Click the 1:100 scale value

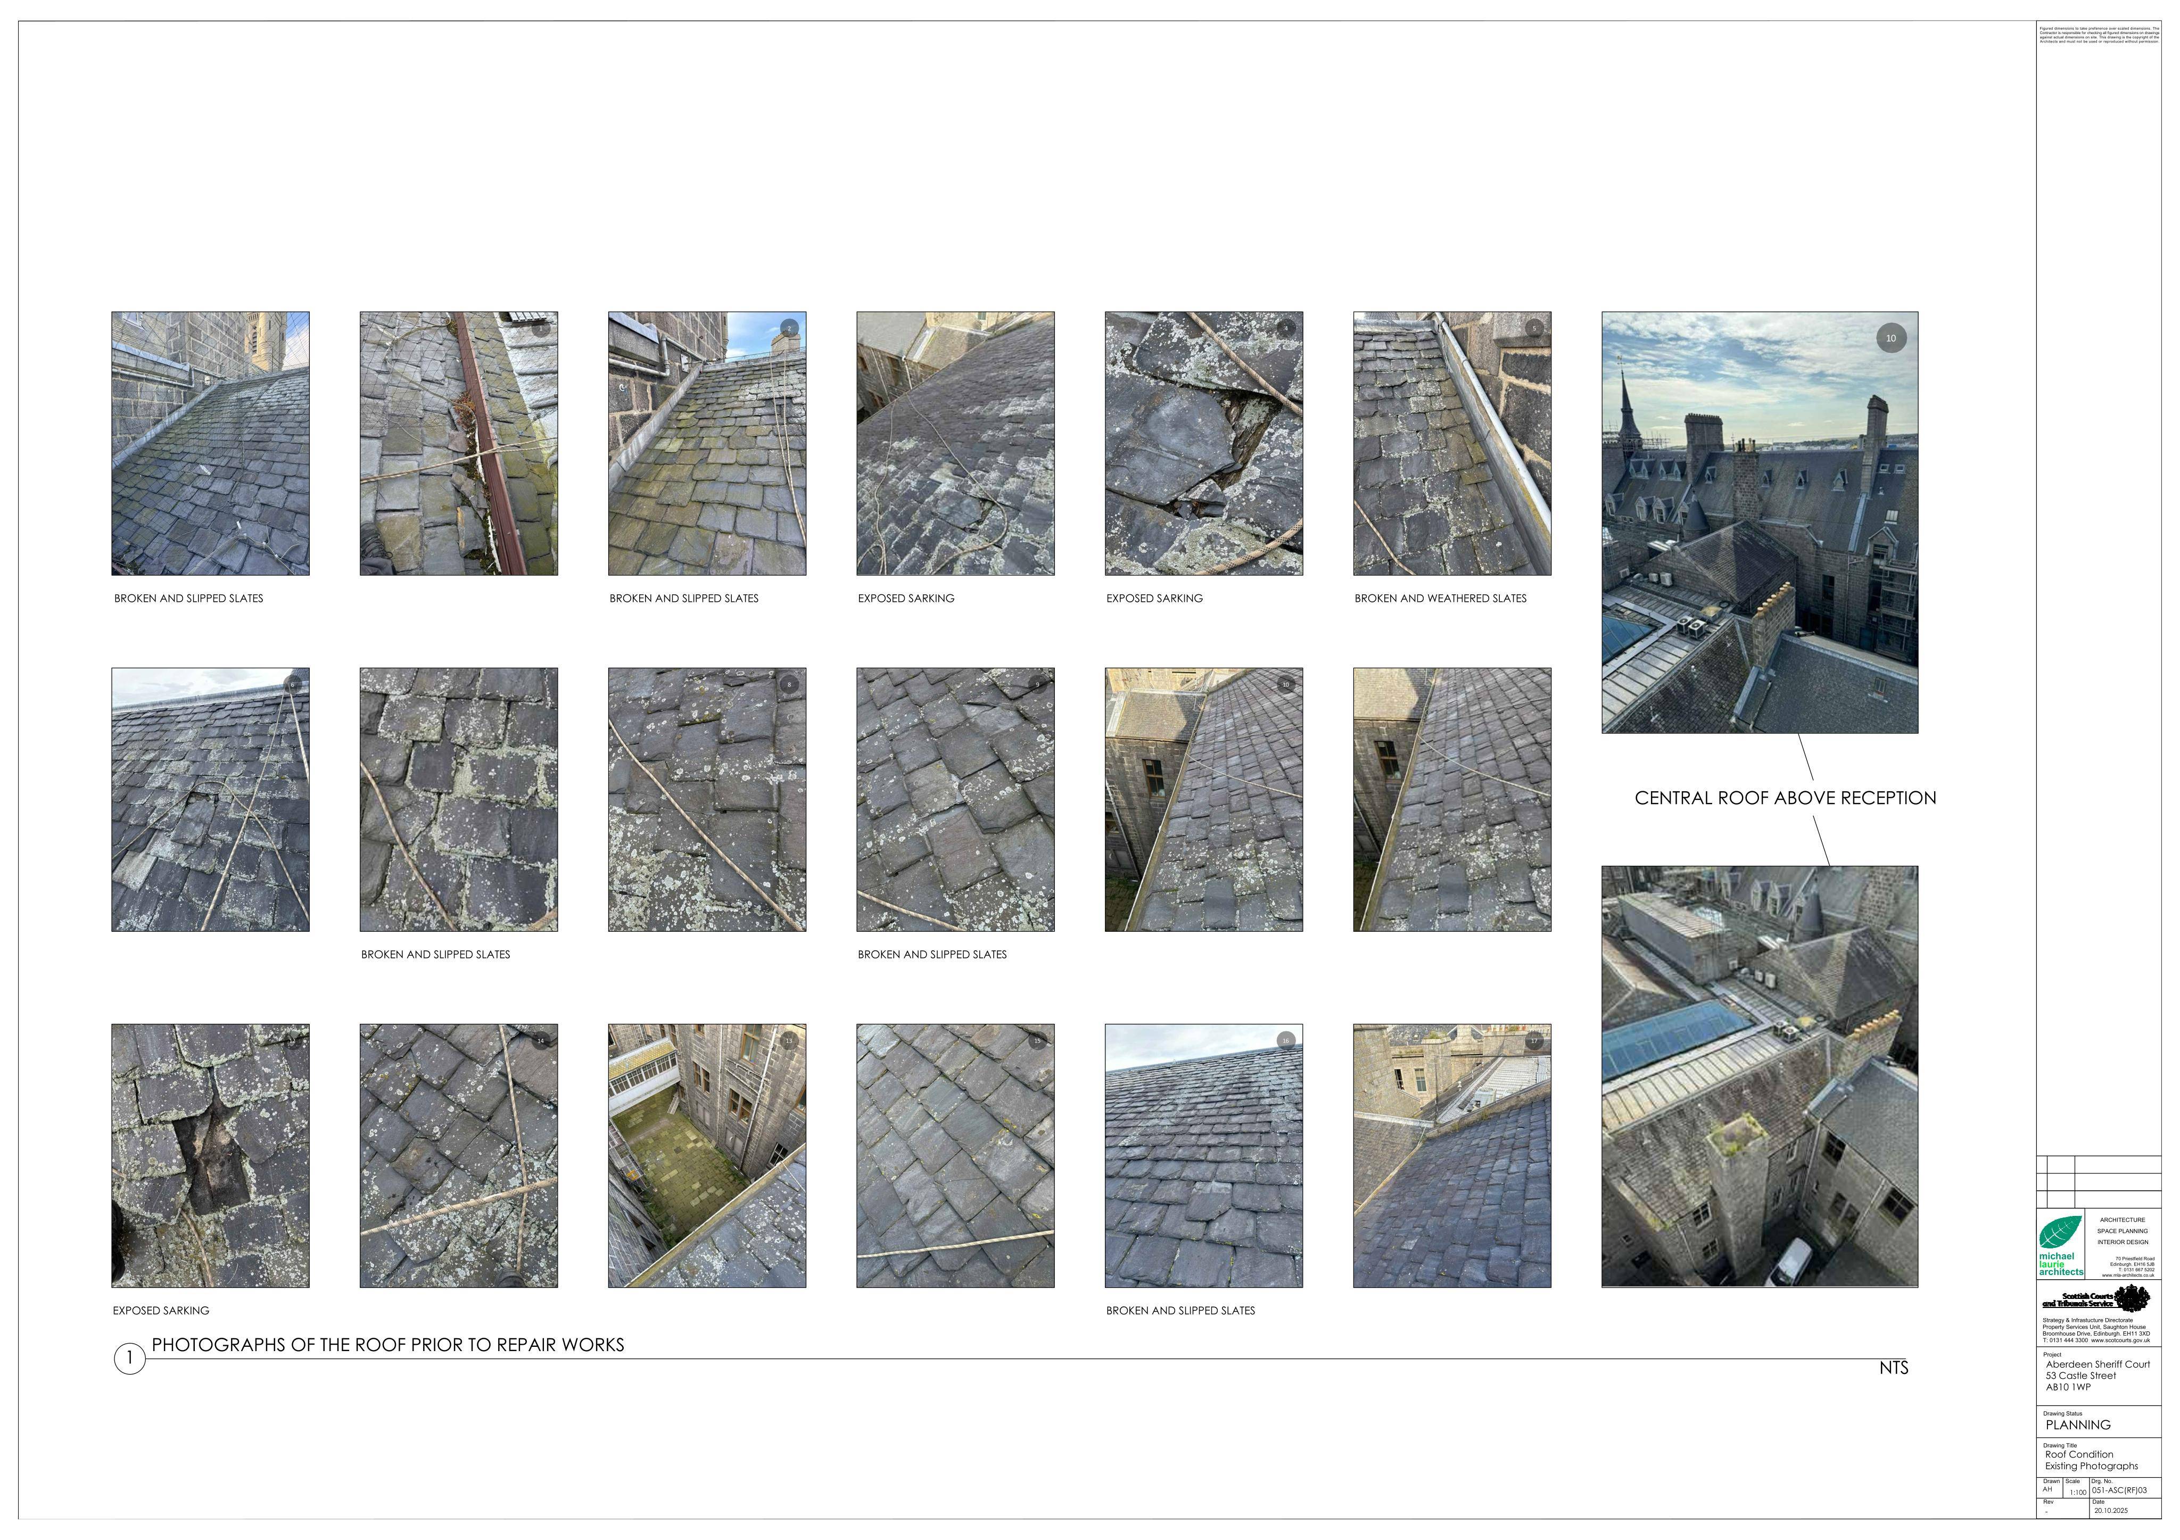point(2078,1493)
